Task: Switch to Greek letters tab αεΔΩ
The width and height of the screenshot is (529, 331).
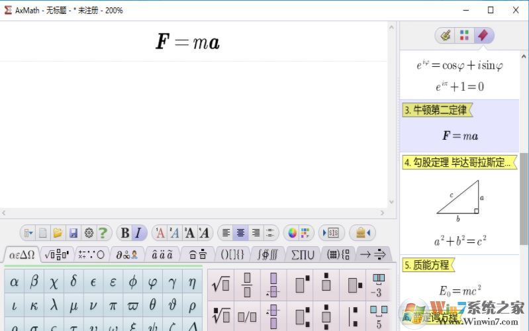Action: click(x=22, y=255)
